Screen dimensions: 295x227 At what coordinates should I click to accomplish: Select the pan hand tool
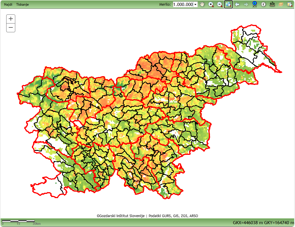[x=202, y=4]
